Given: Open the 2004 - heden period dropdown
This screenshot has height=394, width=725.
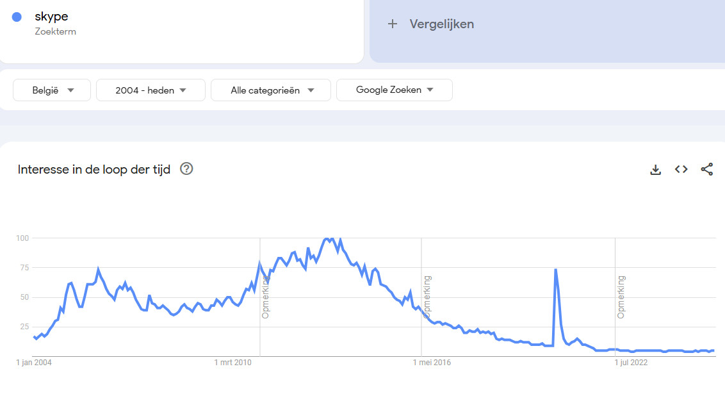Looking at the screenshot, I should click(x=151, y=90).
